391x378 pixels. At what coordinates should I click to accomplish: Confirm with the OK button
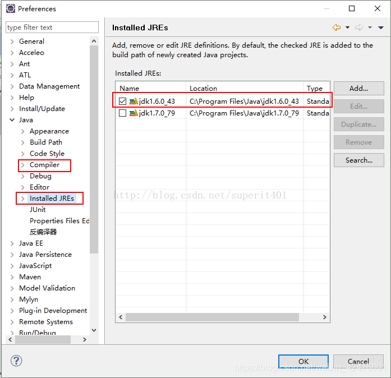click(303, 361)
